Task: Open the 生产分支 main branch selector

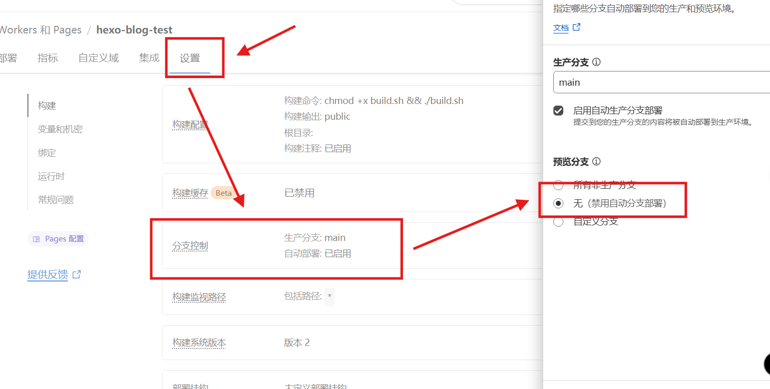Action: [660, 82]
